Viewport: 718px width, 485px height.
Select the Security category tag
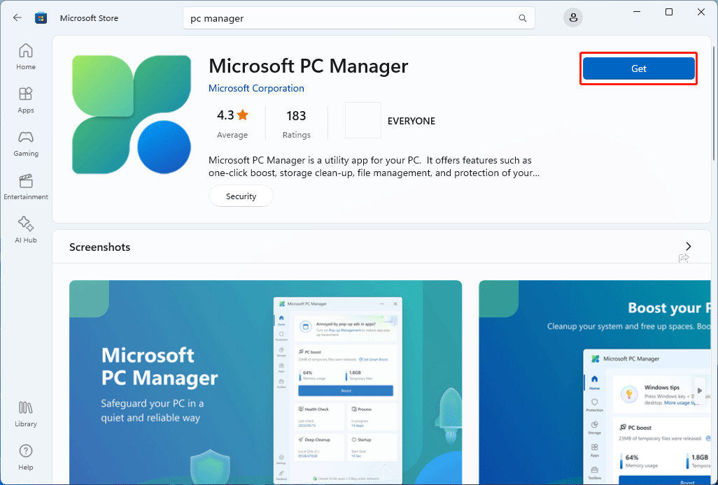pyautogui.click(x=241, y=196)
